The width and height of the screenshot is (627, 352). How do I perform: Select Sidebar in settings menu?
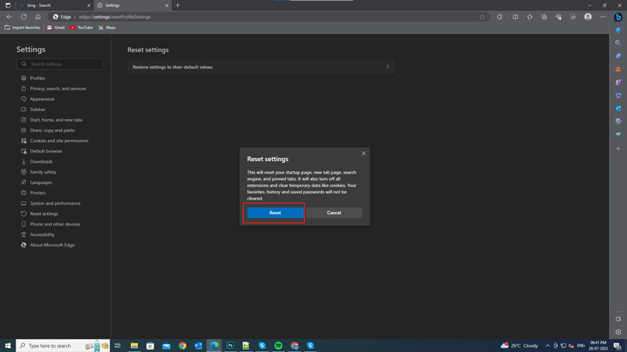click(38, 110)
